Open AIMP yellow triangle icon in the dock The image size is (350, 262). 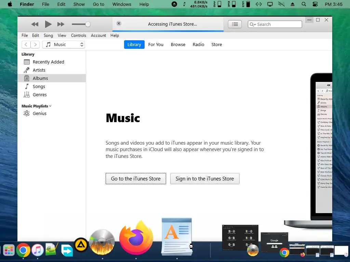81,245
